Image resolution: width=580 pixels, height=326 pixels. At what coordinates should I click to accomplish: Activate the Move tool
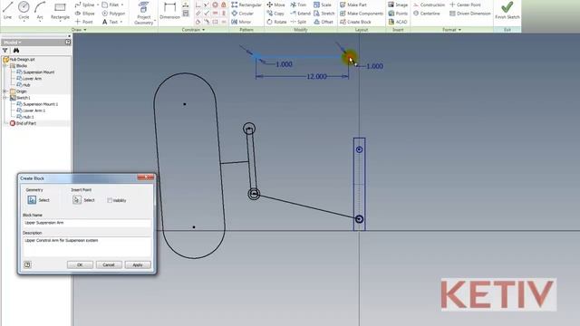(x=275, y=5)
